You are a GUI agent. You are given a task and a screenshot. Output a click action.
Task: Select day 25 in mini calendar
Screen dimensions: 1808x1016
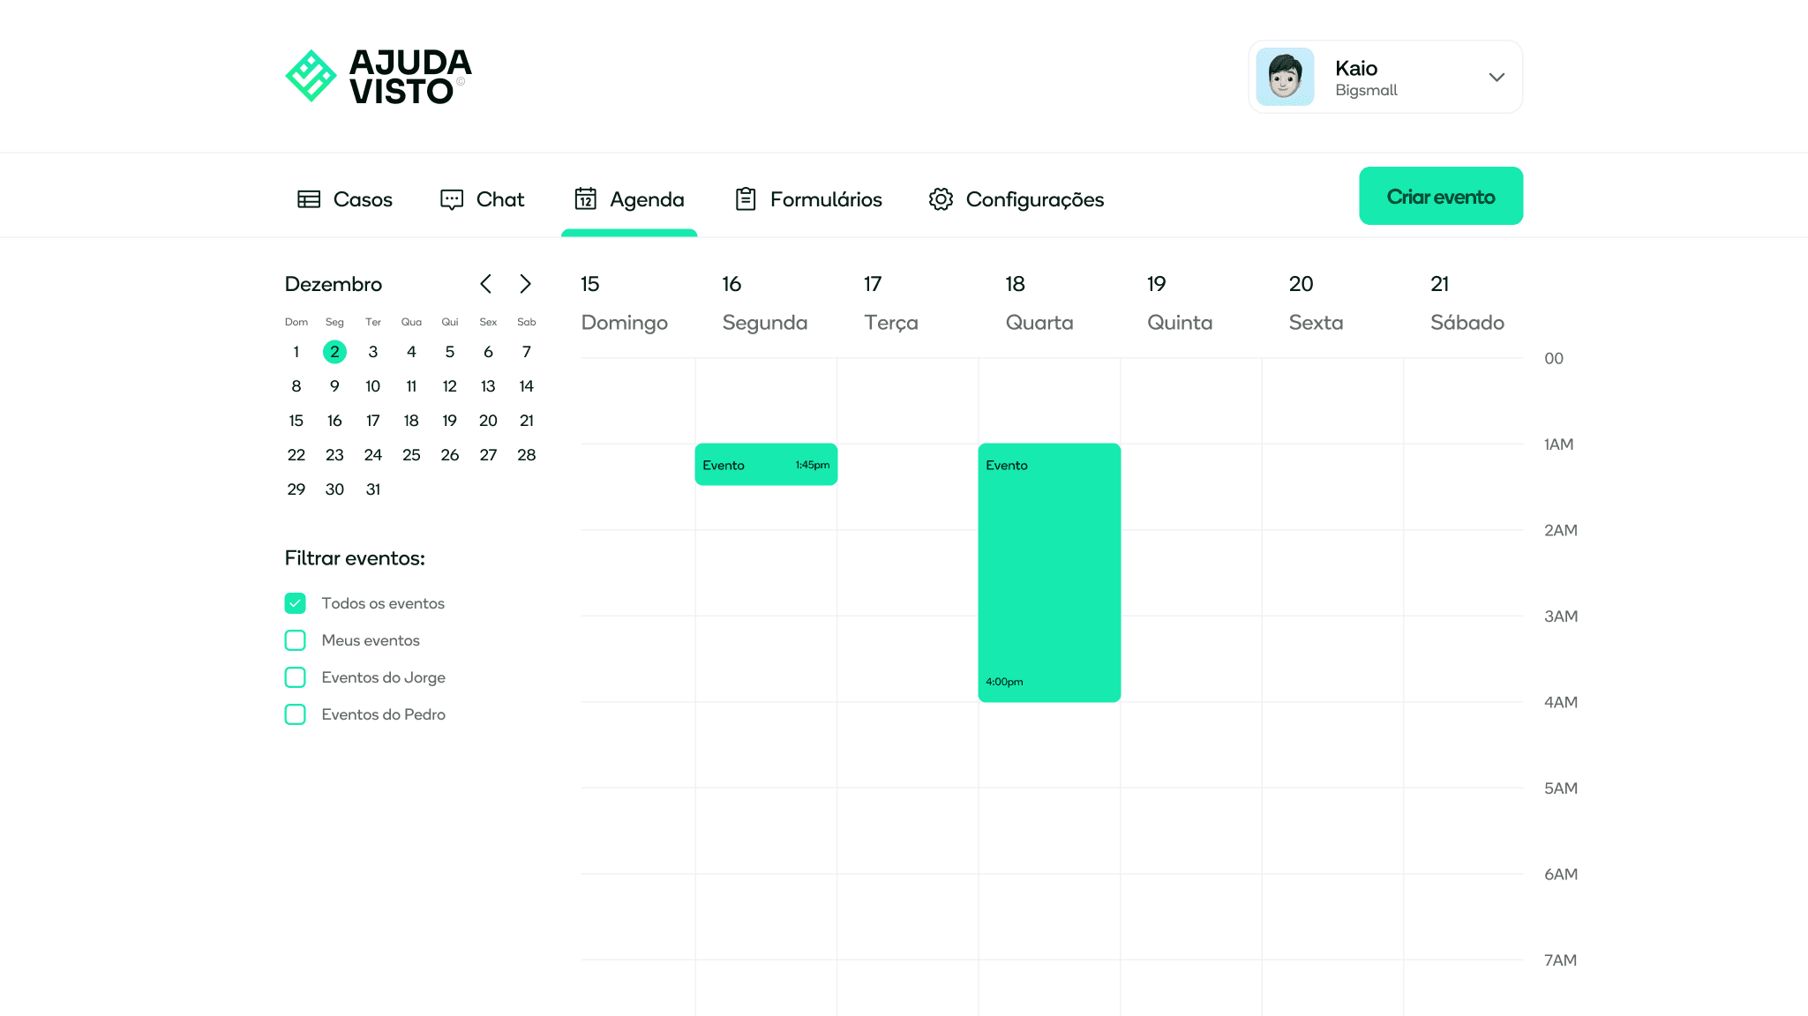411,455
